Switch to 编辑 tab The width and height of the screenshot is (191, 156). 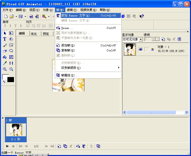click(x=23, y=33)
